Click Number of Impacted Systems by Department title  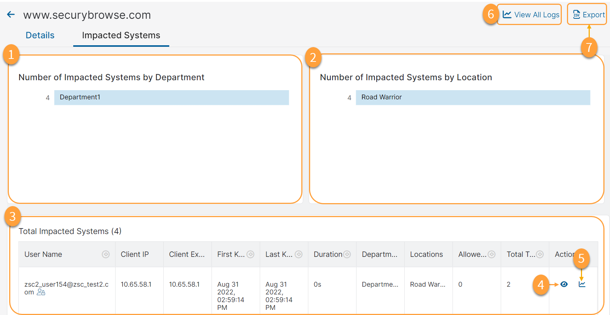point(111,77)
